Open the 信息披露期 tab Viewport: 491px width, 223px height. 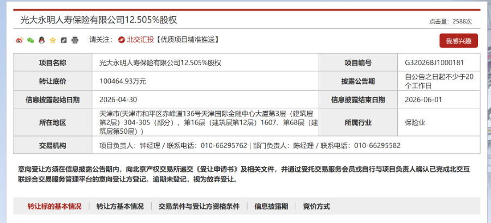(271, 207)
